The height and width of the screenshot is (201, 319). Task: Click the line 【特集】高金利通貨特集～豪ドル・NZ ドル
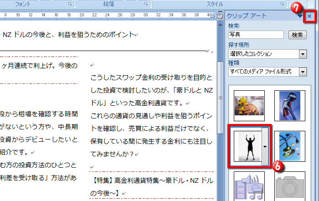point(153,180)
